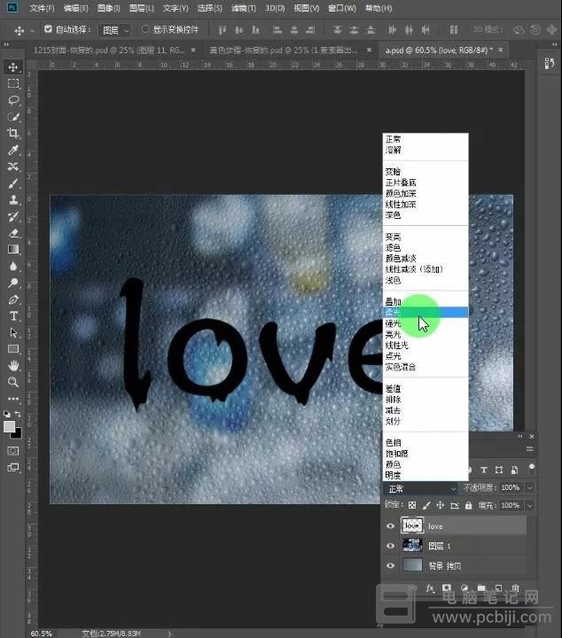Select the Clone Stamp tool
The image size is (562, 638).
point(13,199)
